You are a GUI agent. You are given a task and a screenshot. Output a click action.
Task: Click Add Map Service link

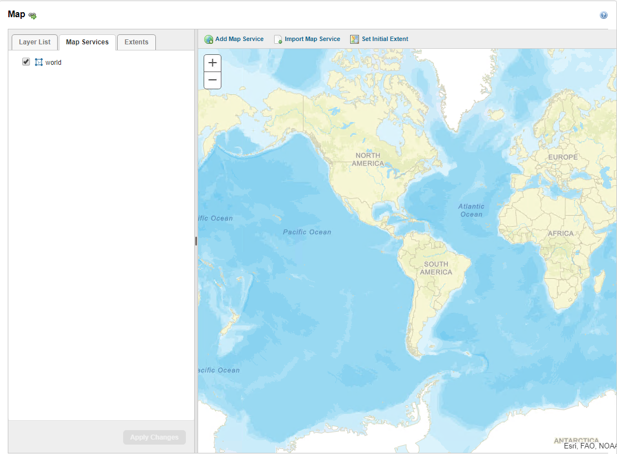tap(239, 39)
